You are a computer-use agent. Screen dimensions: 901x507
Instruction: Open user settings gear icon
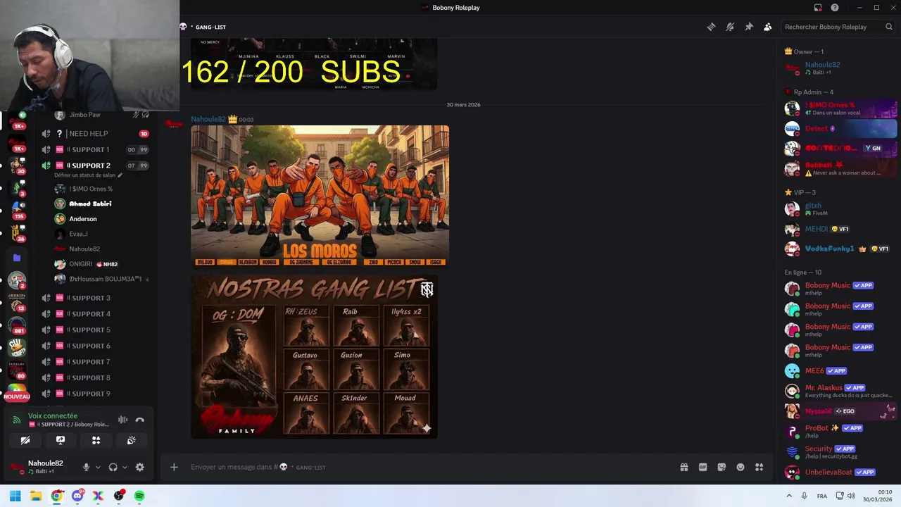click(x=139, y=467)
